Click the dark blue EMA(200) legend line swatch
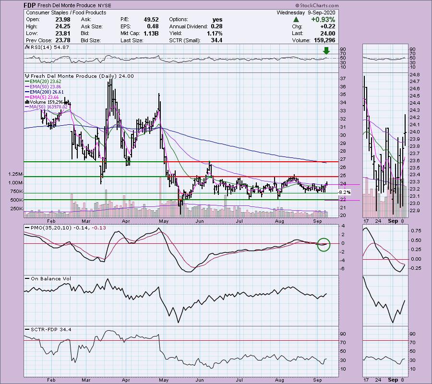This screenshot has width=432, height=384. [27, 92]
